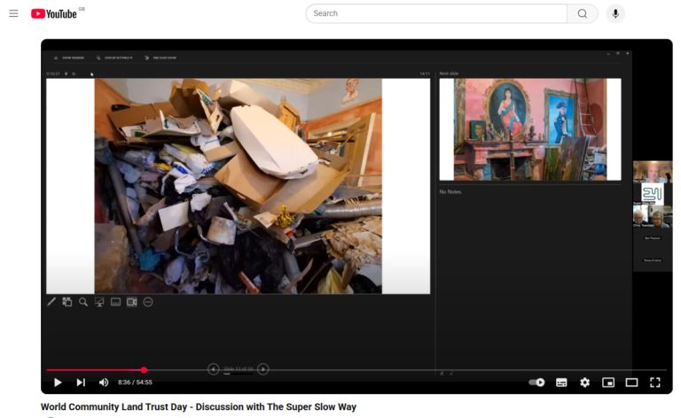
Task: Switch to miniplayer mode
Action: point(608,382)
